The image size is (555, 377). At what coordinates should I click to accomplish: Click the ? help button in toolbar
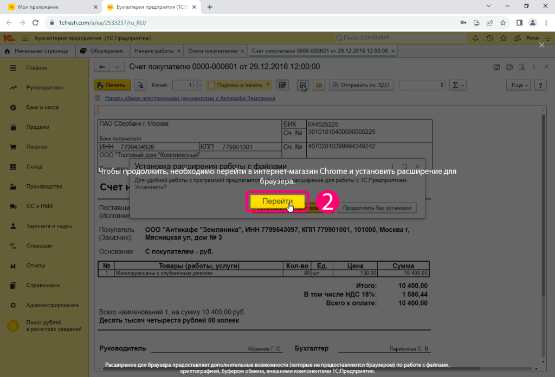pyautogui.click(x=540, y=85)
